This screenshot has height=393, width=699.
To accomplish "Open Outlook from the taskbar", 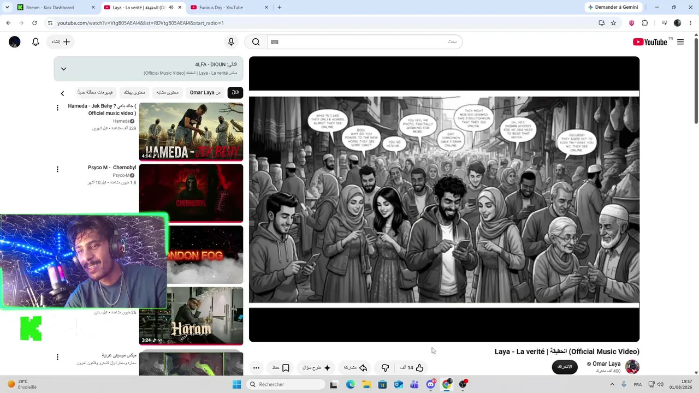I will [399, 384].
